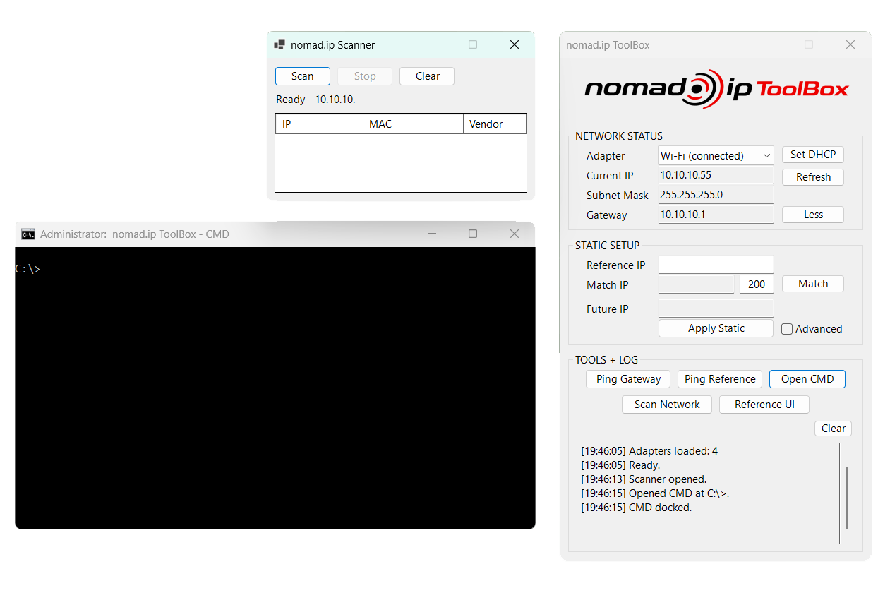Click the log panel scrollbar
The width and height of the screenshot is (890, 605).
(x=847, y=498)
